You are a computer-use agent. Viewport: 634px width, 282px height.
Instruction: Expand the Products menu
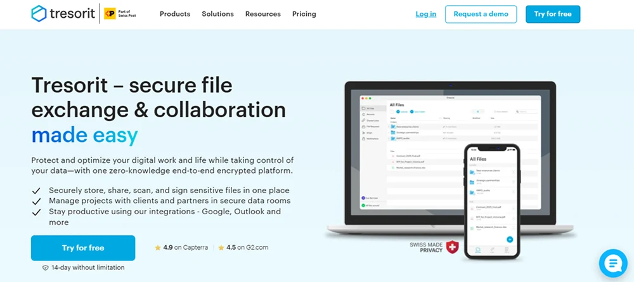(x=175, y=14)
